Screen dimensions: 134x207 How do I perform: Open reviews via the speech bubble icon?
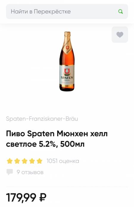pyautogui.click(x=10, y=172)
